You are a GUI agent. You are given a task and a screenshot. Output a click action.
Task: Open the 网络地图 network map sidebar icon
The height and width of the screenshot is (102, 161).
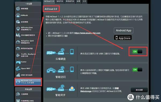[18, 9]
